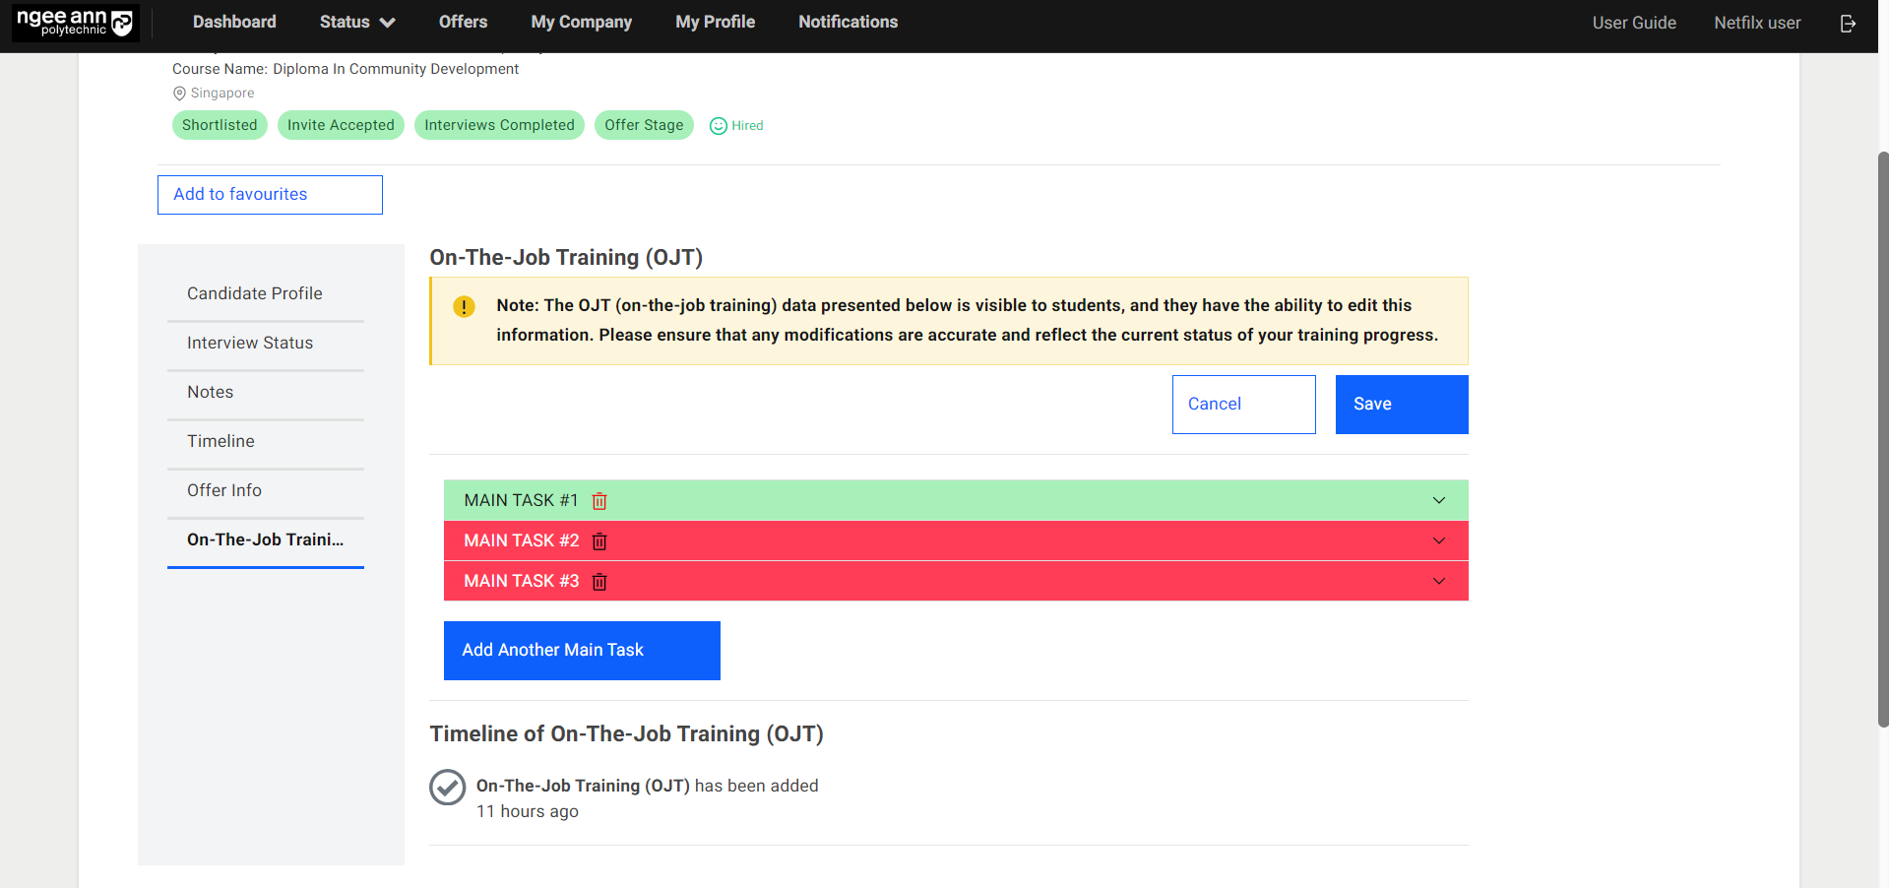The height and width of the screenshot is (888, 1889).
Task: Delete Main Task #1 with trash icon
Action: click(599, 501)
